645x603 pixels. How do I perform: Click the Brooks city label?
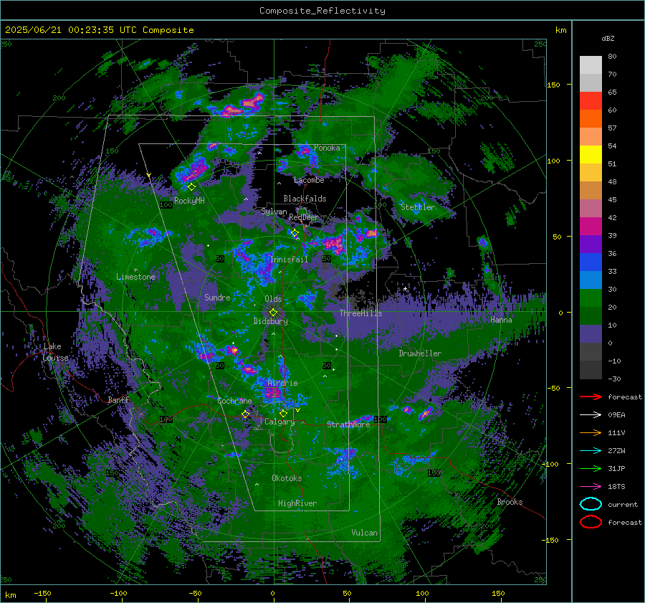[510, 502]
